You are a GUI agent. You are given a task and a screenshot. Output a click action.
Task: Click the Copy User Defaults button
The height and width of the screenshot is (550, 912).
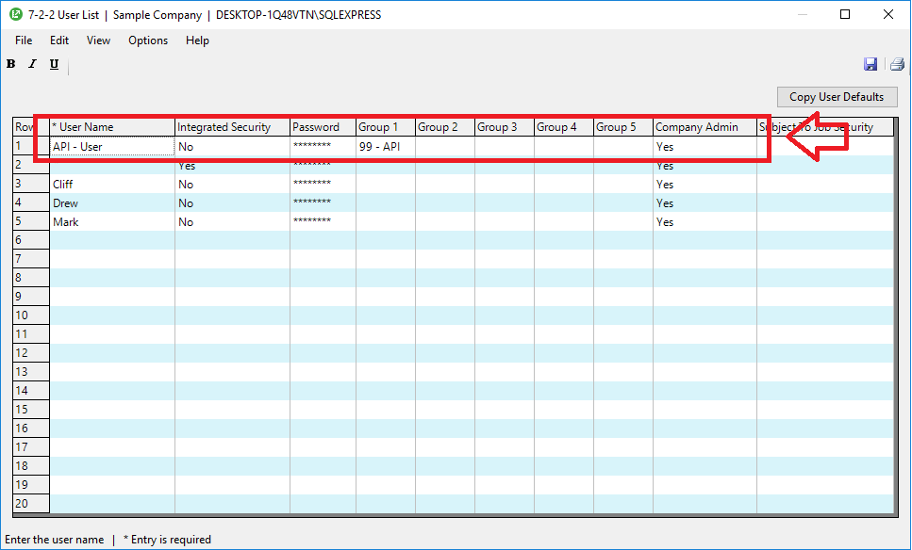(x=837, y=96)
